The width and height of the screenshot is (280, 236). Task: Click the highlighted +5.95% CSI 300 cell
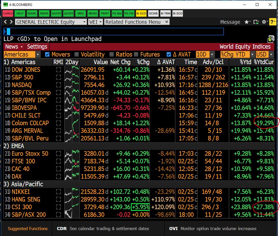point(140,207)
